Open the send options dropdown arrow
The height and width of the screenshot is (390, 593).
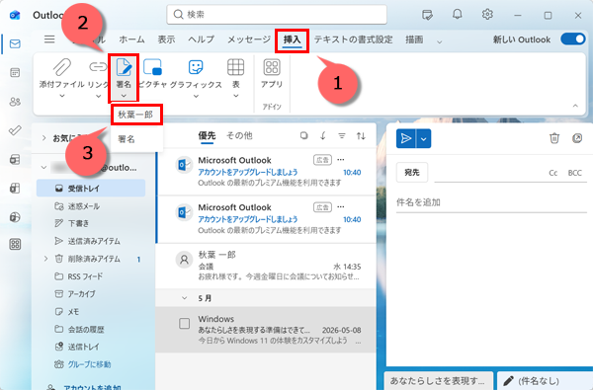424,138
